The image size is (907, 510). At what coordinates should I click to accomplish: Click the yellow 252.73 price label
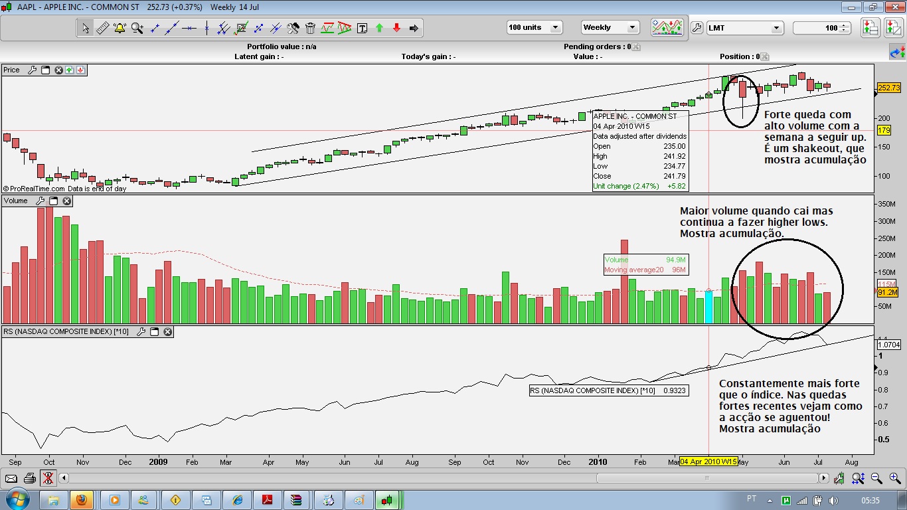point(888,88)
